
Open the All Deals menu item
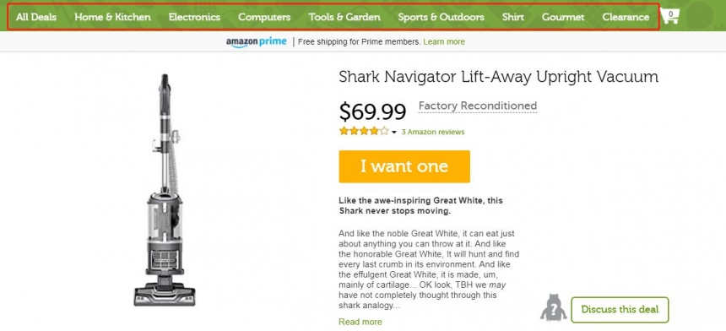pos(36,17)
